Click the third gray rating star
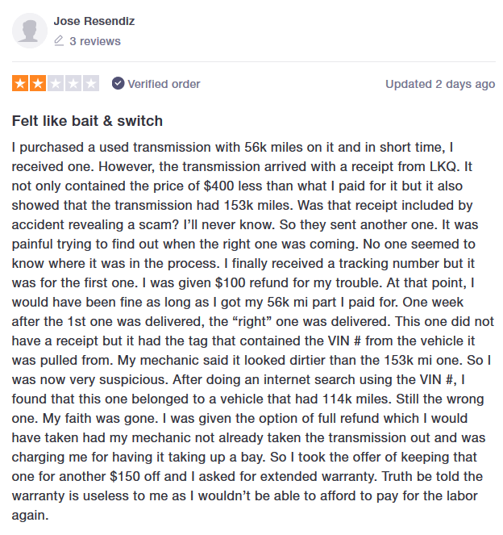The height and width of the screenshot is (535, 503). point(56,84)
